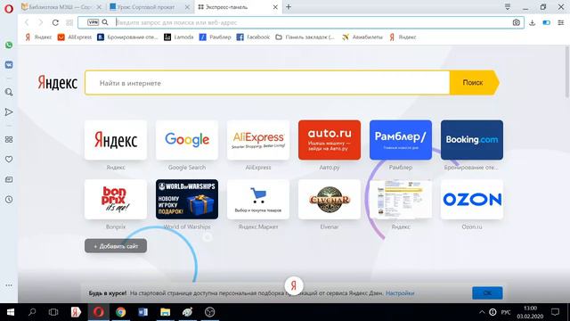570x321 pixels.
Task: Open the tab menu icon in title bar
Action: coord(508,6)
